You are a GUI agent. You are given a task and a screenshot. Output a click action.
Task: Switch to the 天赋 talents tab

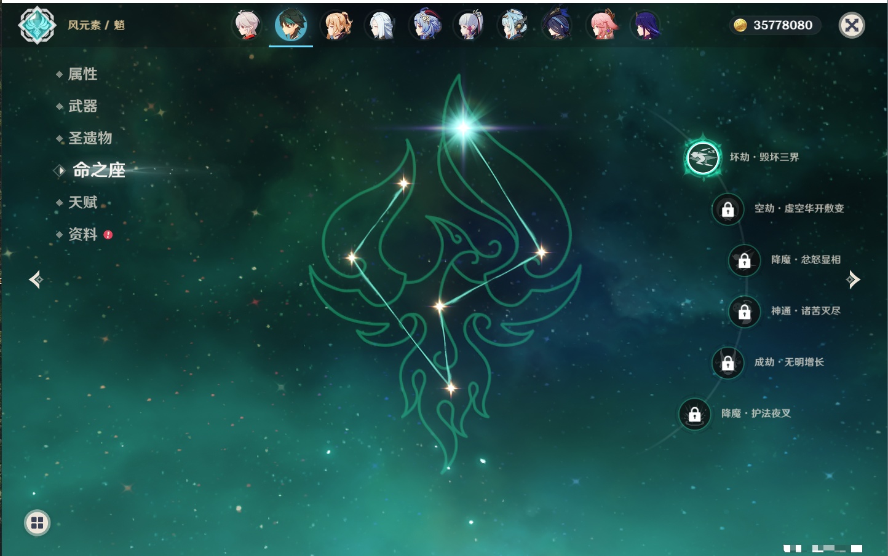pos(82,202)
